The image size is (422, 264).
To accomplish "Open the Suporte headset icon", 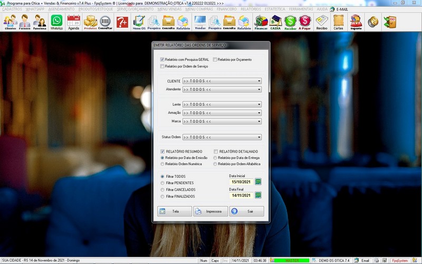I will pyautogui.click(x=356, y=22).
